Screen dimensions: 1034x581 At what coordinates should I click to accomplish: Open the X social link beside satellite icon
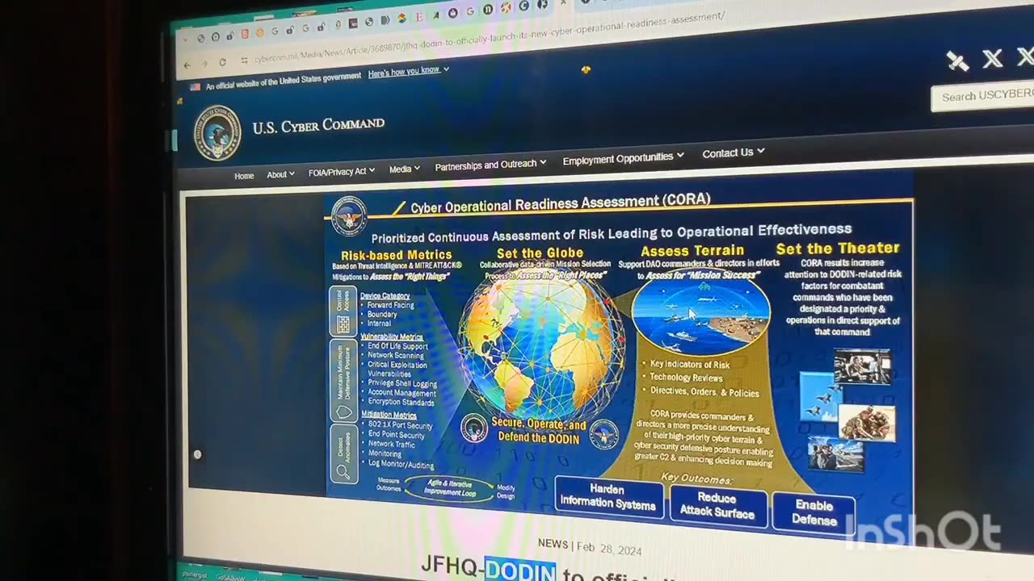[992, 58]
